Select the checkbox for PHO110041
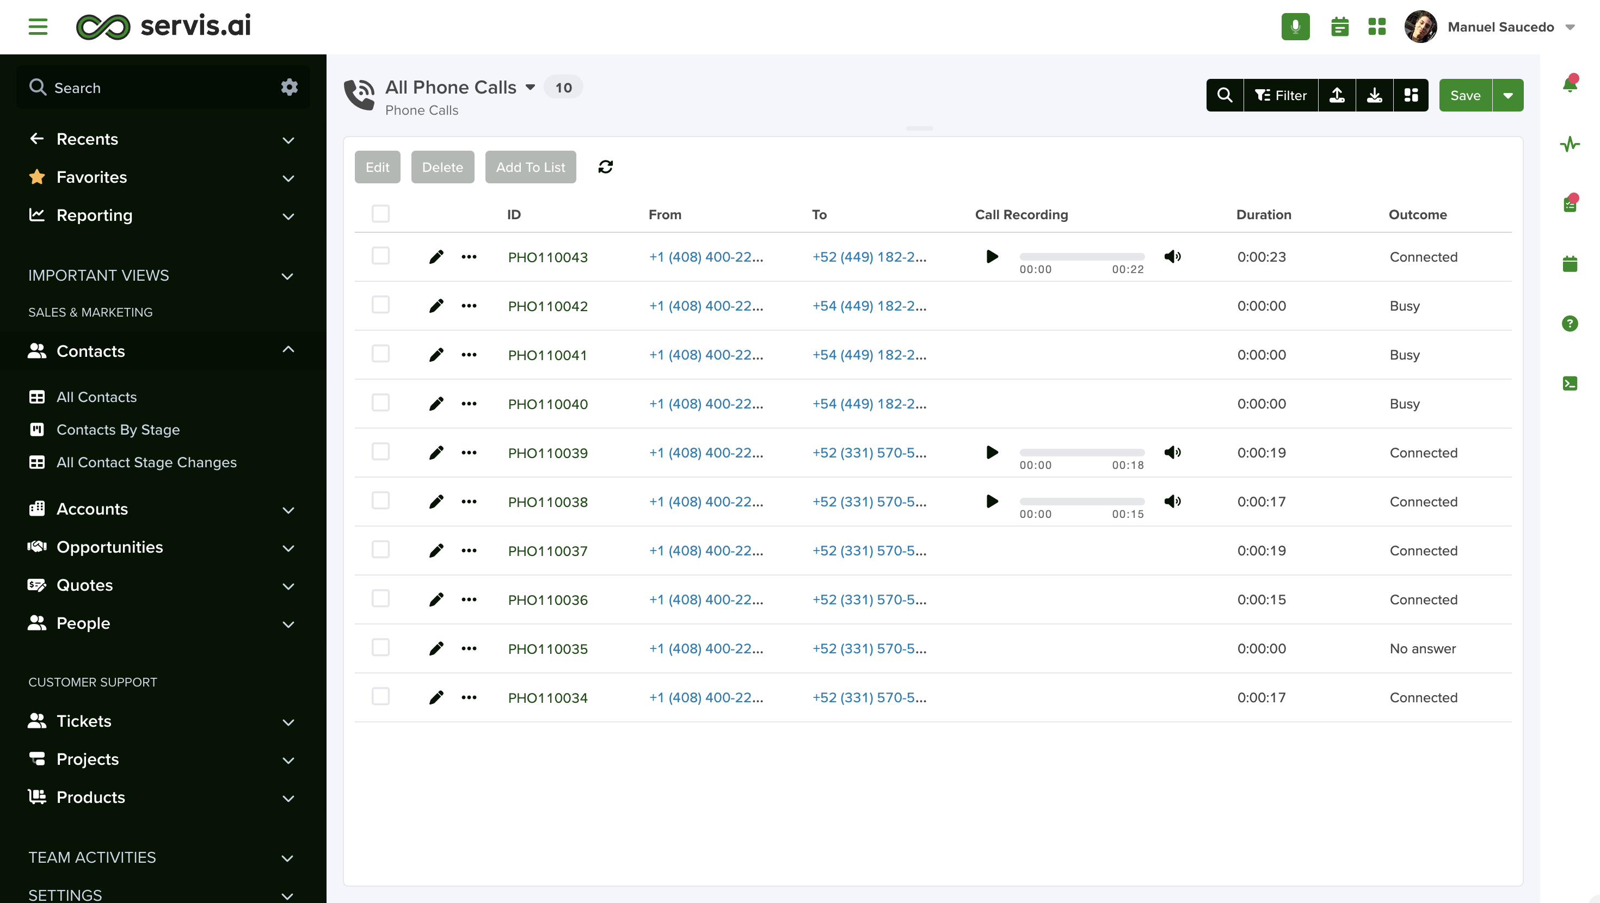1600x903 pixels. (x=380, y=354)
